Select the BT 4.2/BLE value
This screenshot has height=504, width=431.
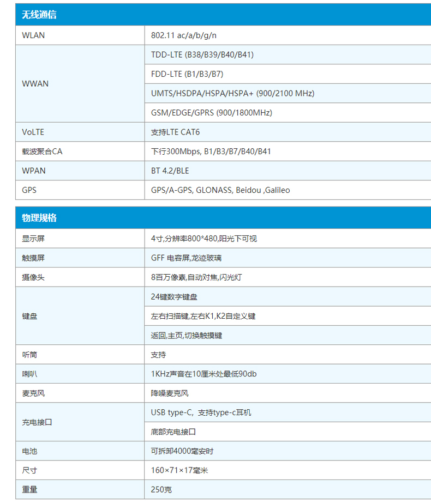[170, 171]
